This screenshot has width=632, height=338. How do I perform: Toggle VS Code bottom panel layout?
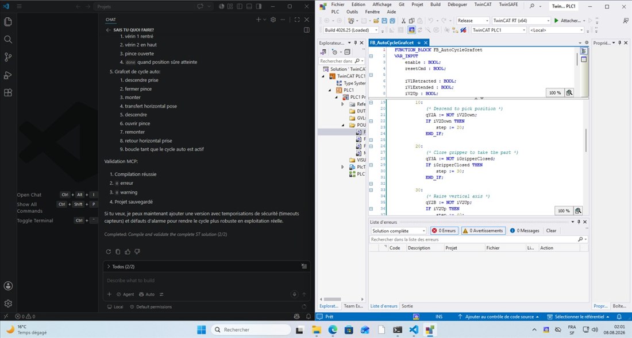click(249, 6)
